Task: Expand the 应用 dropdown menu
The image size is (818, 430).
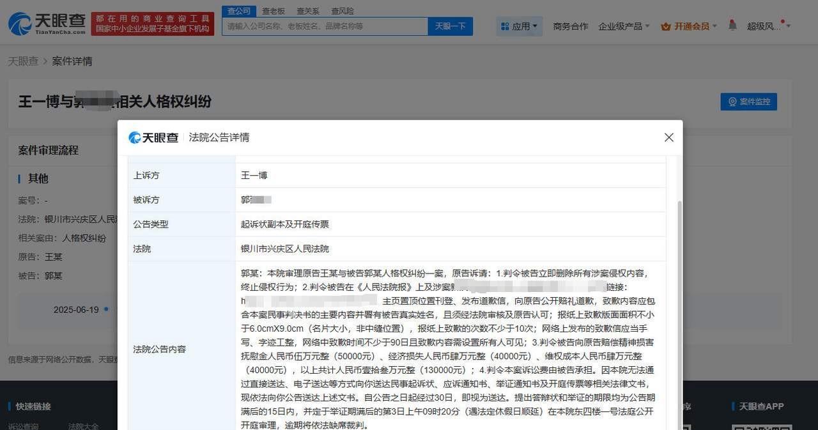Action: (x=520, y=26)
